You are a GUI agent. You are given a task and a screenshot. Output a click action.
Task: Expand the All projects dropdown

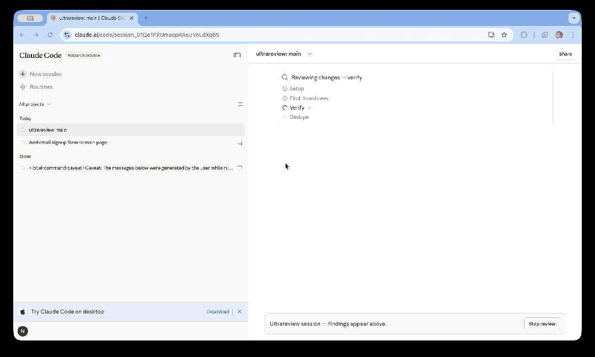[35, 104]
